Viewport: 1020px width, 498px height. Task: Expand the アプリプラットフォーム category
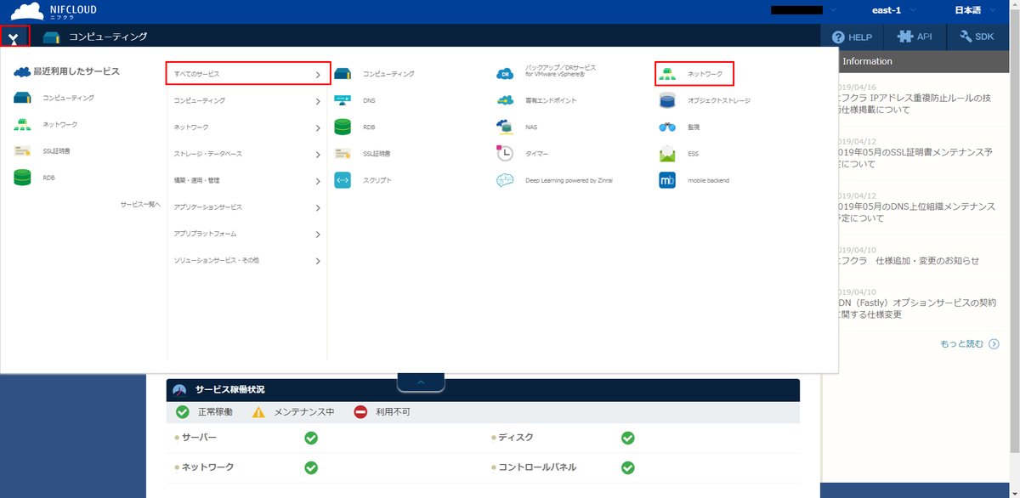tap(246, 234)
